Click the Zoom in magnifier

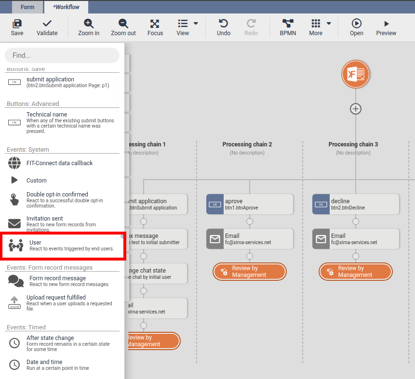[89, 24]
